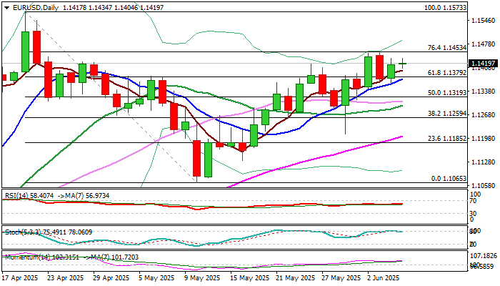Viewport: 500px width, 286px height.
Task: Click the current price tag 1.14197
Action: pos(483,63)
